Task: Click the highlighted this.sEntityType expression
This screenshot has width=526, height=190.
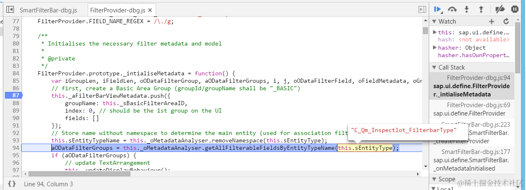Action: pyautogui.click(x=365, y=148)
